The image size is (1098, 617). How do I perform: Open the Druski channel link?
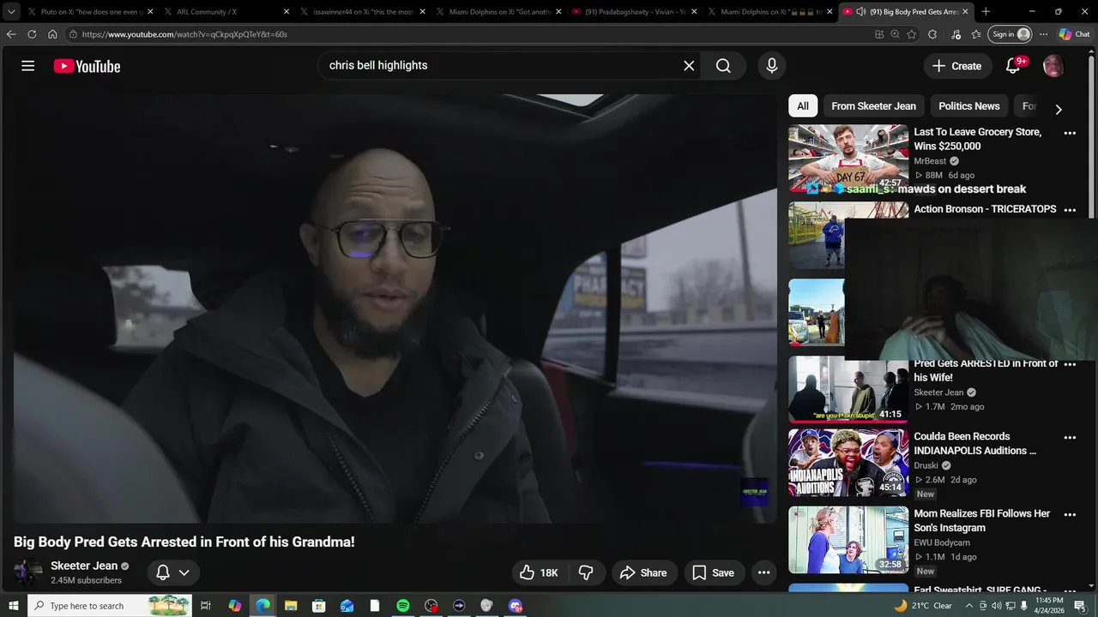click(x=926, y=465)
